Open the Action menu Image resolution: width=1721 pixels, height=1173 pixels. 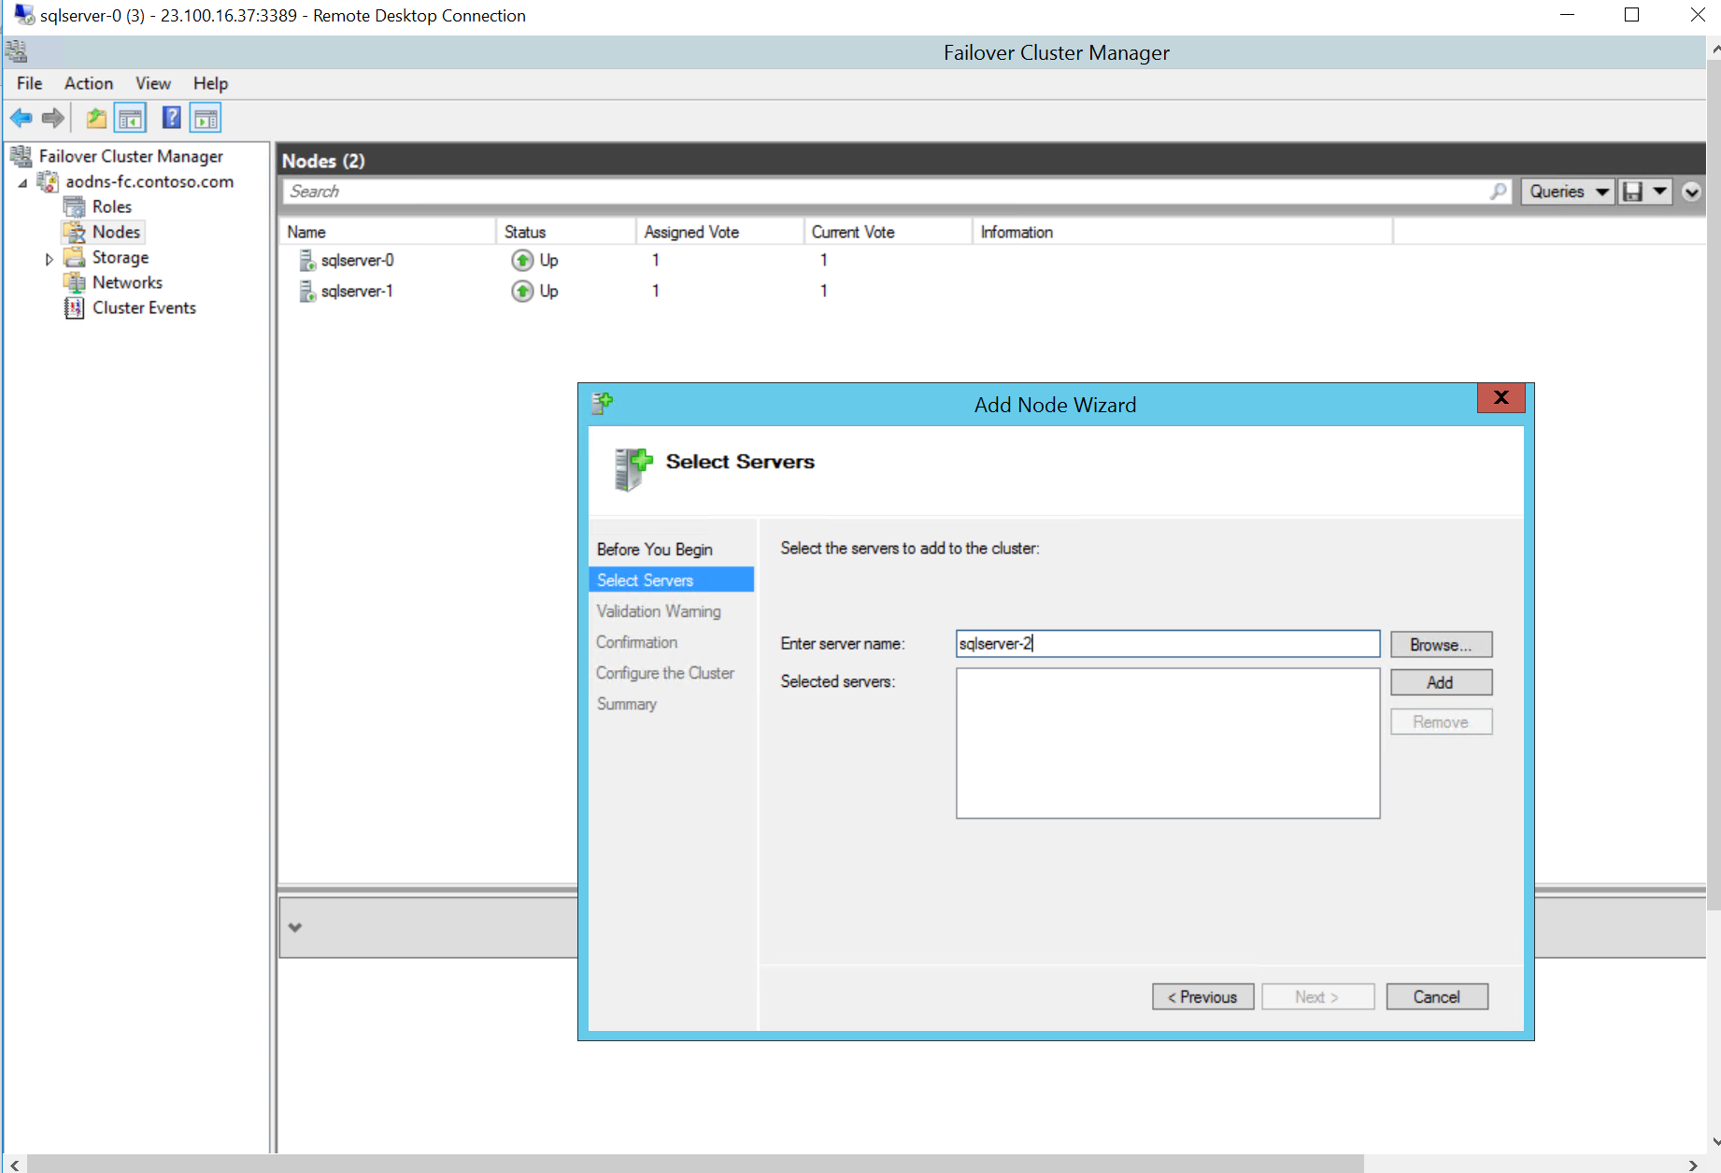(88, 83)
